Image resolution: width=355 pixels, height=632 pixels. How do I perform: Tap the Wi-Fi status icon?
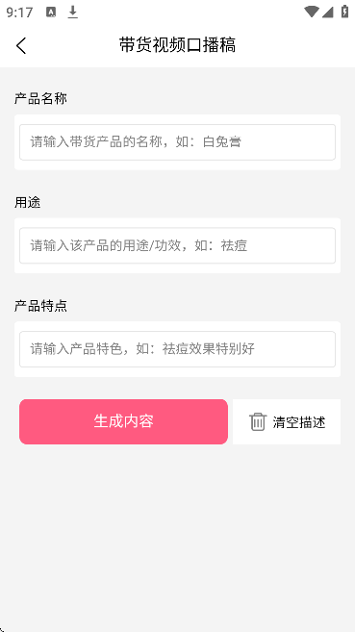(312, 13)
